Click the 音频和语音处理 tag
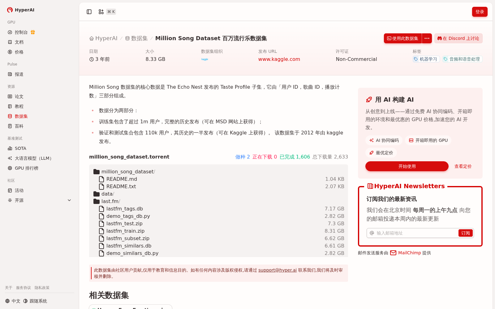 click(x=462, y=59)
